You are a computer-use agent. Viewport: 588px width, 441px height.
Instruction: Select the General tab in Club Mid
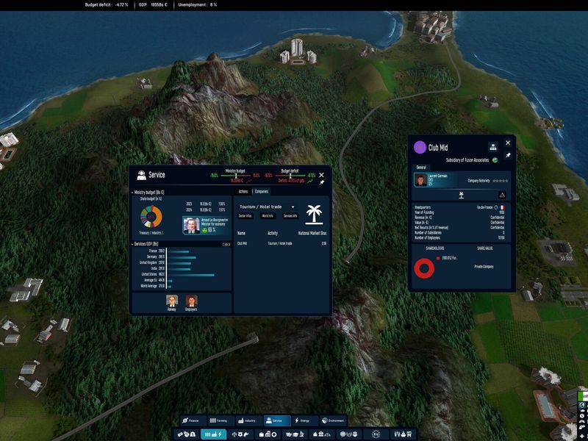(x=420, y=168)
